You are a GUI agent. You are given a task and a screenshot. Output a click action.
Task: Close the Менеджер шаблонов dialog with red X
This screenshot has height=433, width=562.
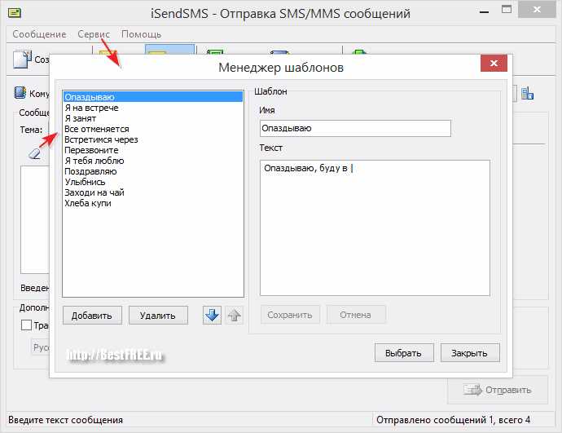click(494, 63)
